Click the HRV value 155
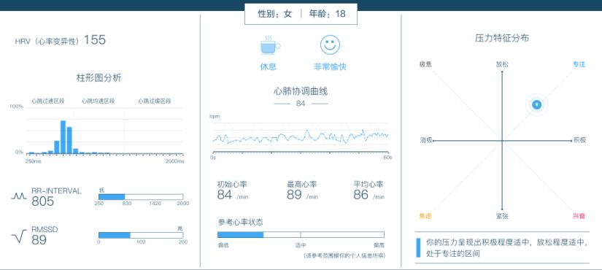This screenshot has width=602, height=270. tap(94, 40)
